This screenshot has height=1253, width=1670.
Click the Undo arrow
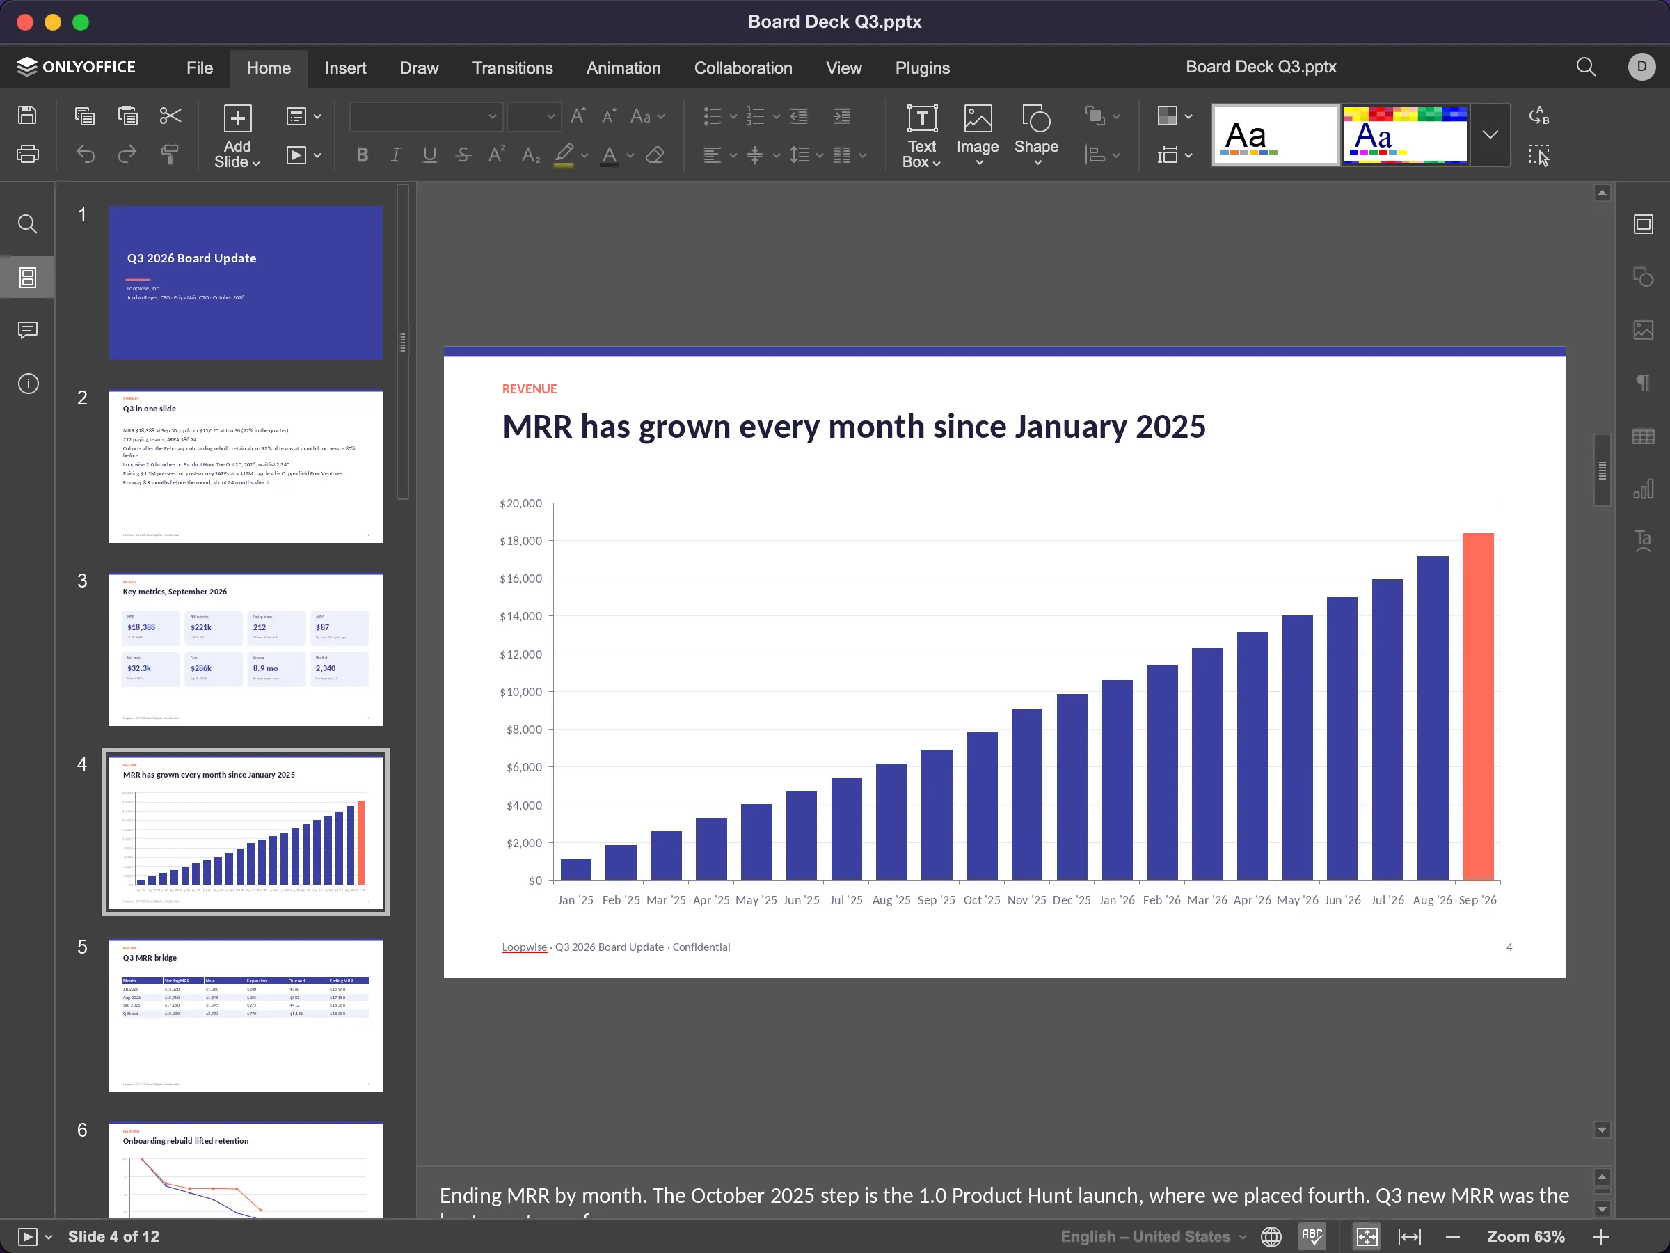coord(86,154)
